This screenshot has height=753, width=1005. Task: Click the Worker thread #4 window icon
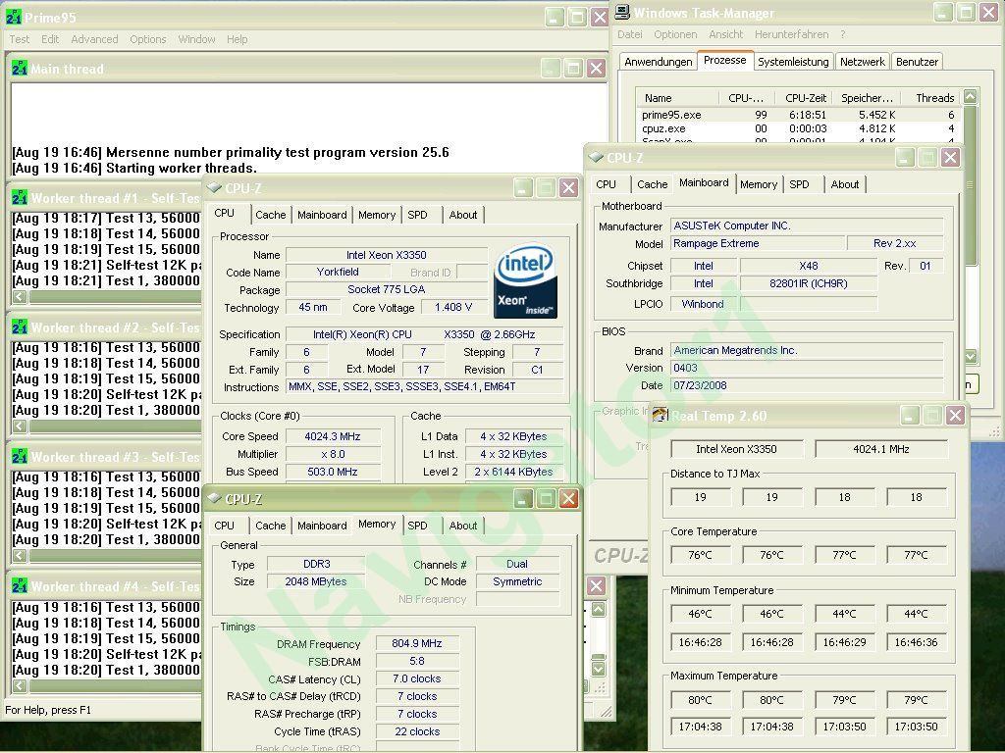[x=20, y=586]
